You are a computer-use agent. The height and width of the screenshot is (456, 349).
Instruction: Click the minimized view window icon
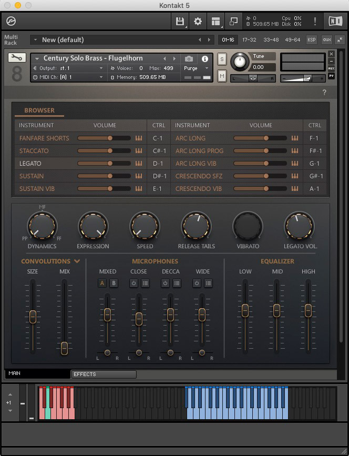(233, 21)
